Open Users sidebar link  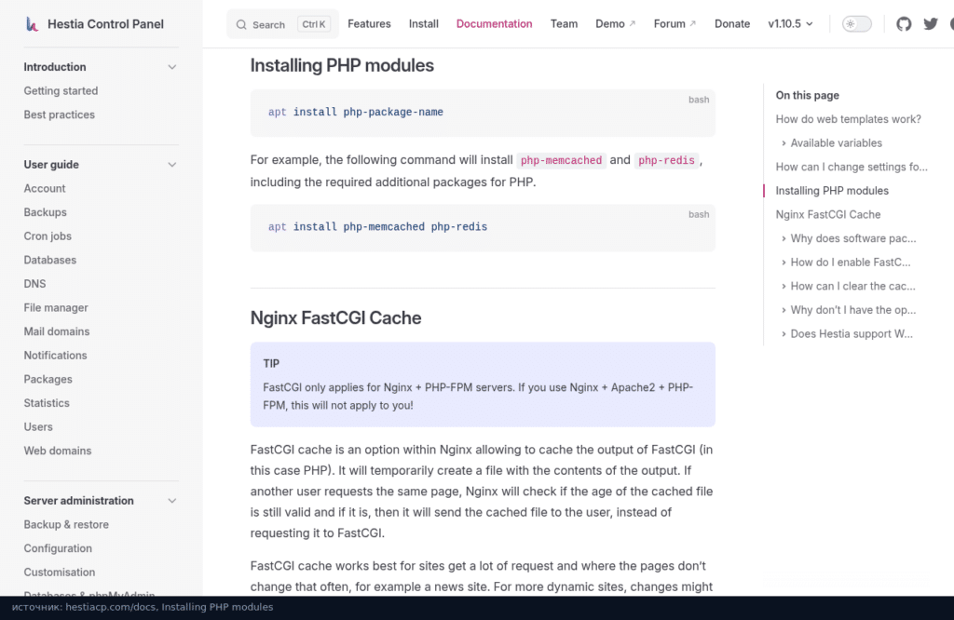(38, 426)
